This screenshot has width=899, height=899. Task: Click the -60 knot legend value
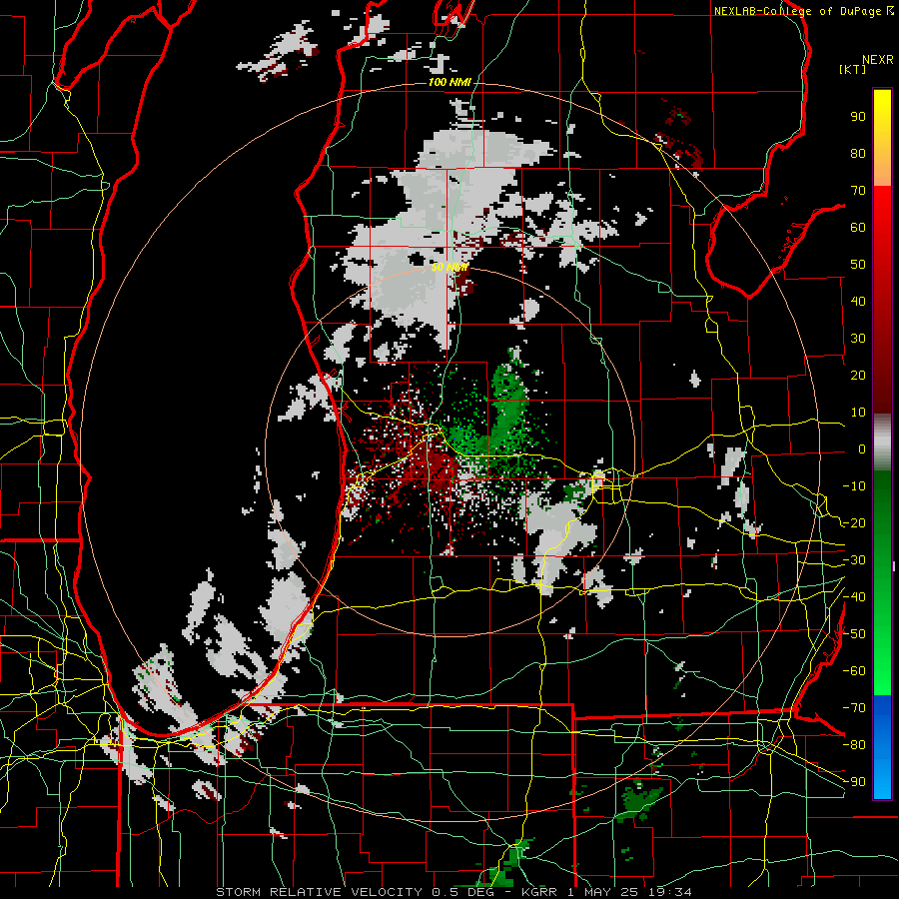click(854, 671)
